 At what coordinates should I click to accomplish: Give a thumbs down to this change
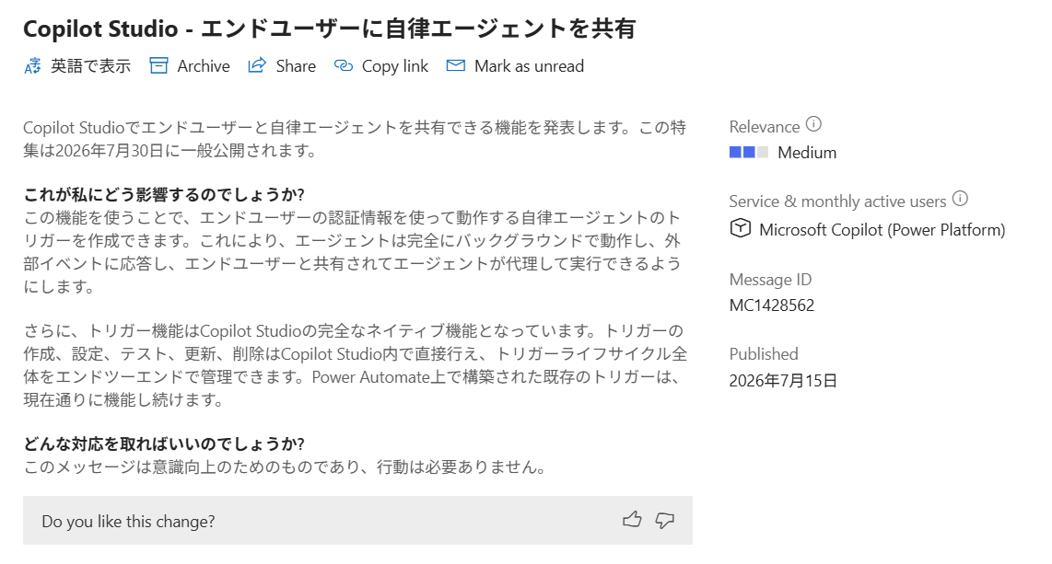point(665,520)
